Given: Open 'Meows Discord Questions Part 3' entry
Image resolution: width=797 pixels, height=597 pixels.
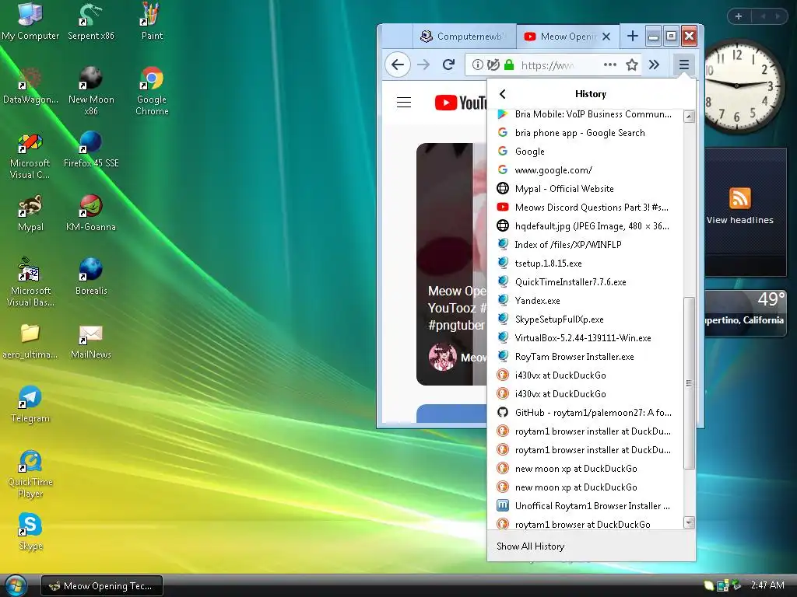Looking at the screenshot, I should (x=586, y=207).
